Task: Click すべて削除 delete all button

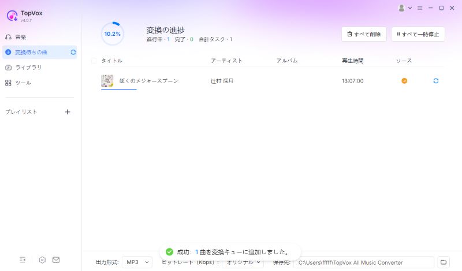Action: 364,34
